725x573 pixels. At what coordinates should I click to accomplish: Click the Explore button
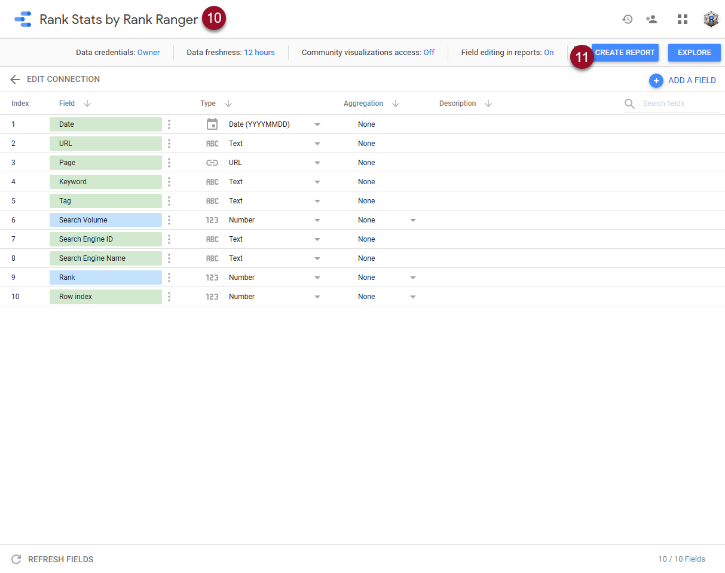(x=694, y=53)
